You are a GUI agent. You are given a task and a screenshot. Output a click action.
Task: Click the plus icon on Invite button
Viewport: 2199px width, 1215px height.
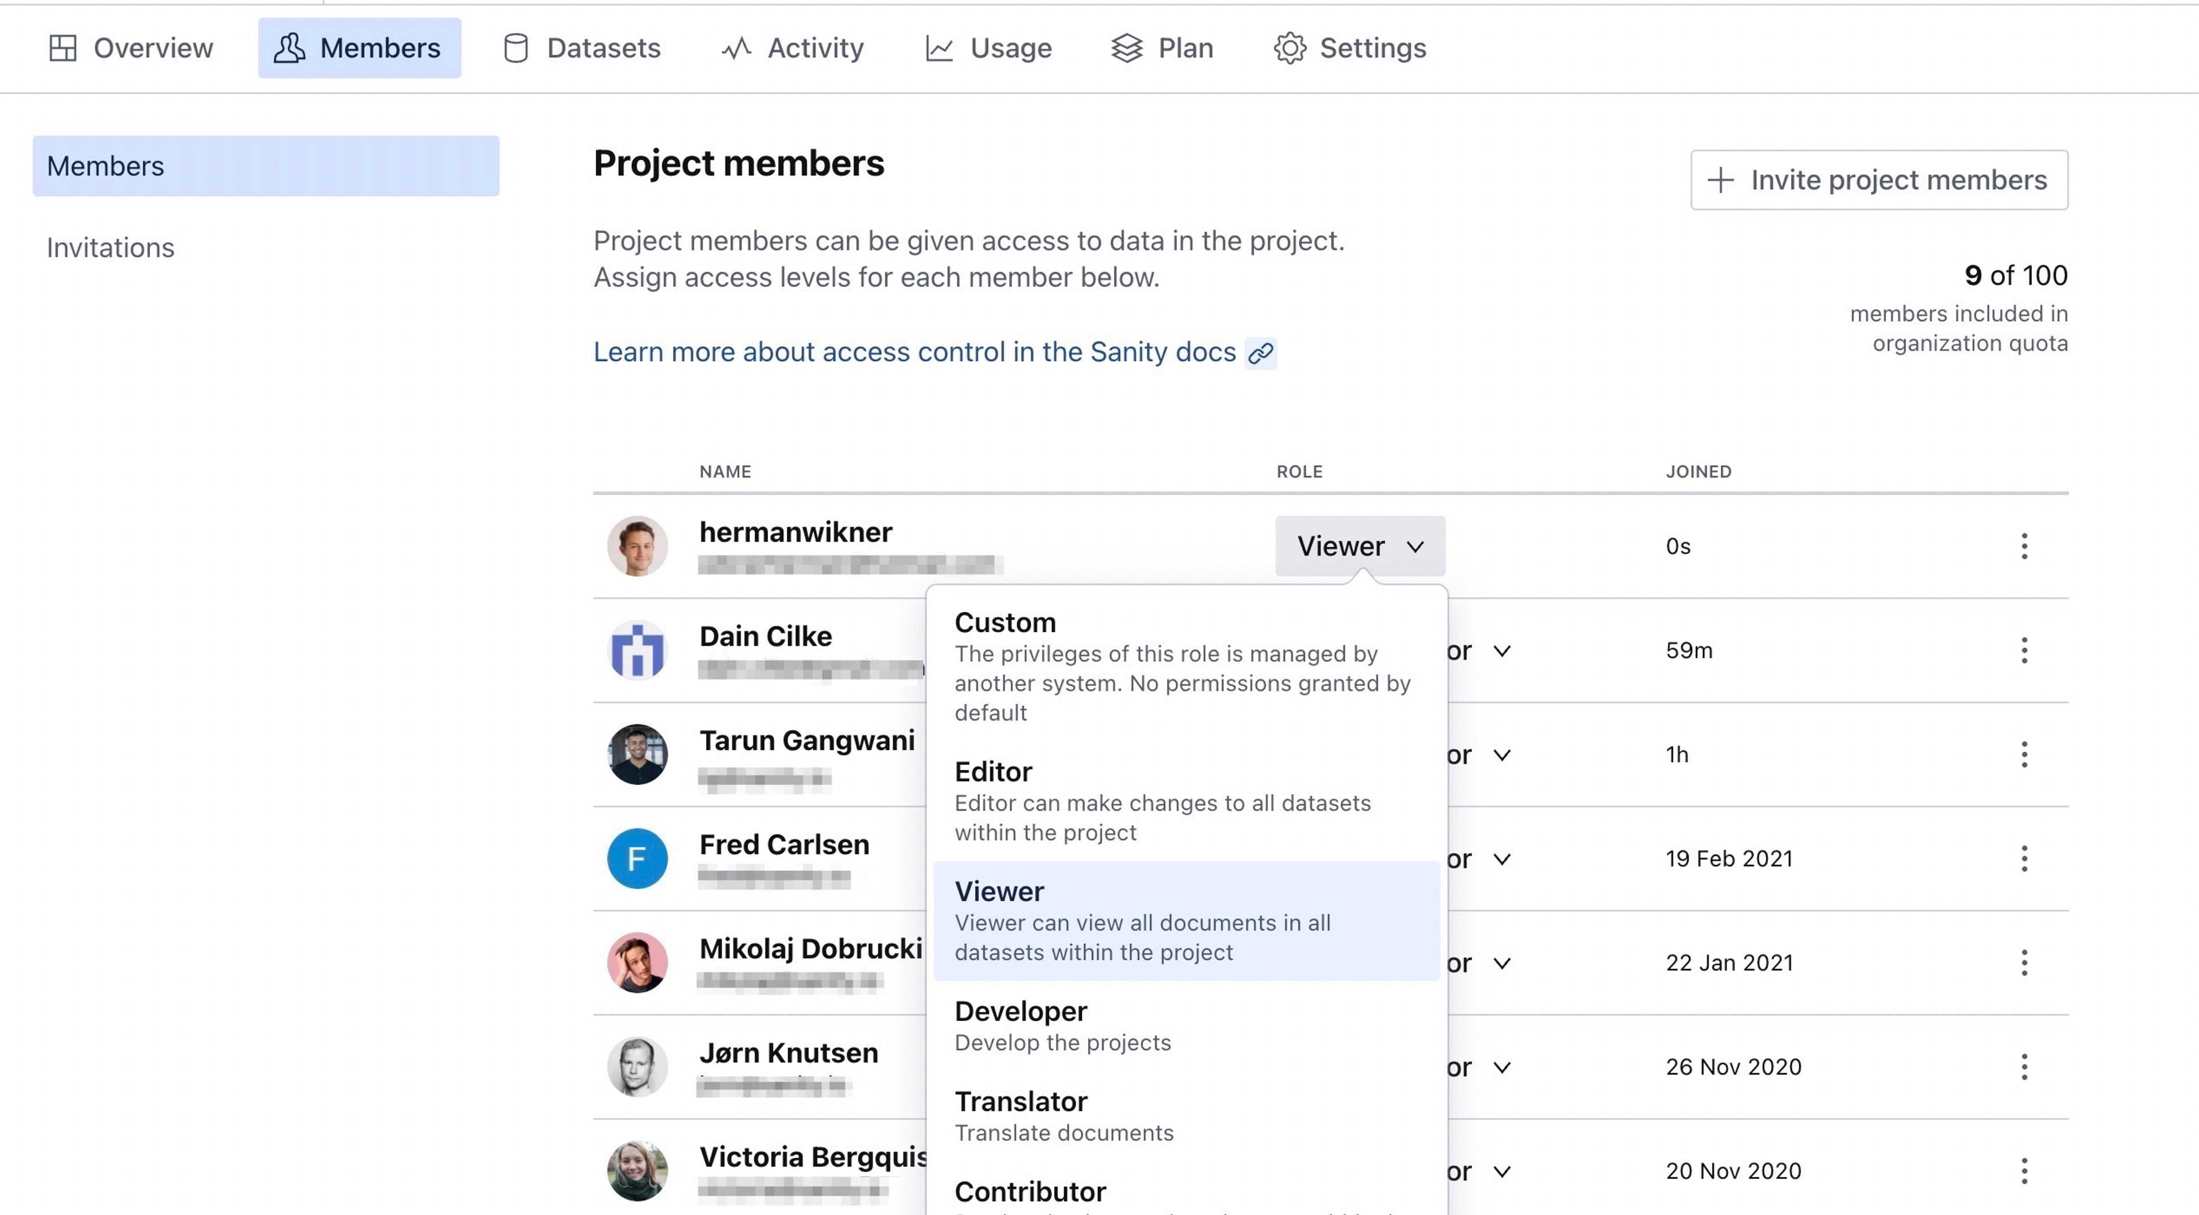coord(1720,180)
